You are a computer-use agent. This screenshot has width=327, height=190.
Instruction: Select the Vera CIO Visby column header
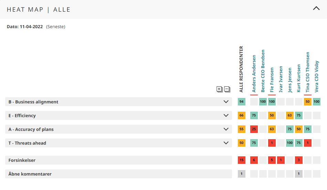317,76
